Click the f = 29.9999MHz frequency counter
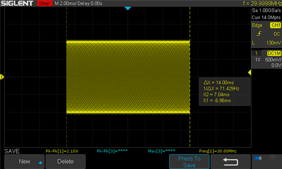The image size is (282, 169). tap(262, 3)
